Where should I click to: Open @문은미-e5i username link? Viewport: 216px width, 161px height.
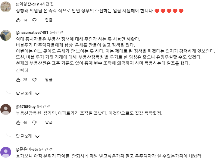point(27,150)
